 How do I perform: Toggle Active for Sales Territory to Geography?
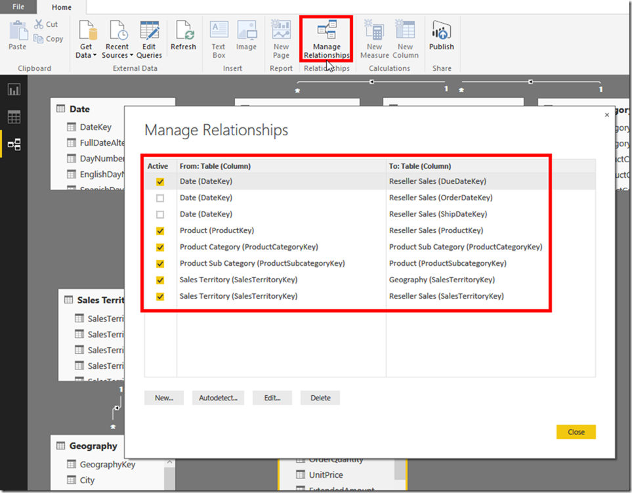160,280
